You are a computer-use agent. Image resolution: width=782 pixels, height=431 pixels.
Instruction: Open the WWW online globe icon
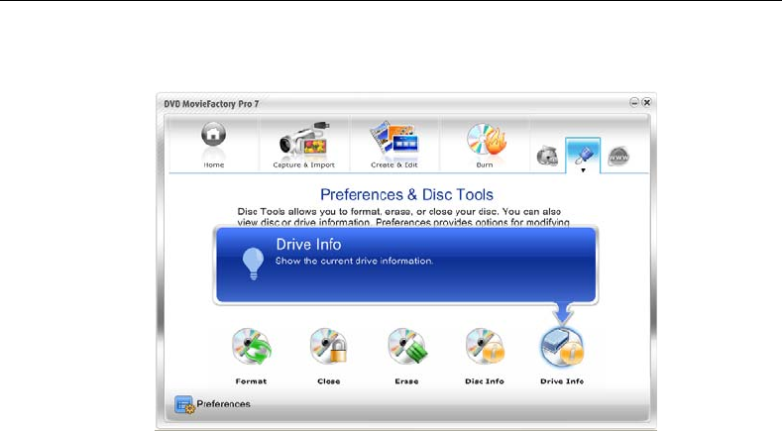pos(618,157)
